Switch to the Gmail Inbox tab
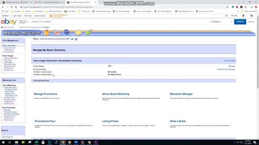The width and height of the screenshot is (259, 145). click(49, 2)
